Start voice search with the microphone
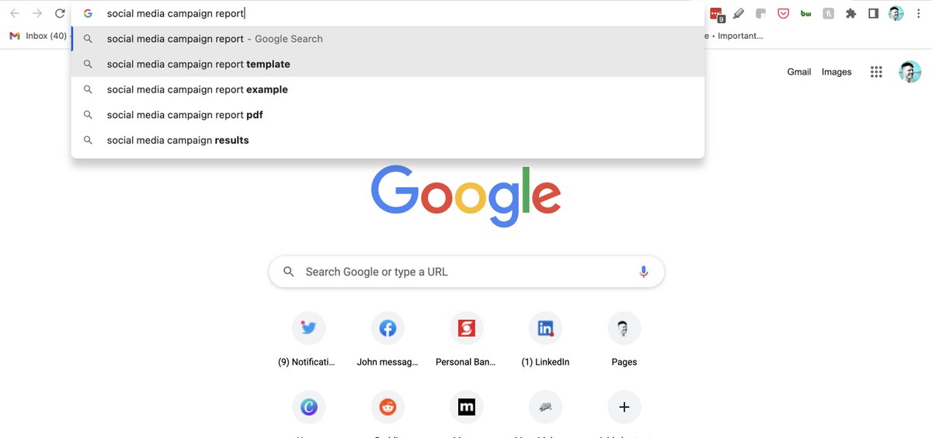The image size is (932, 438). [x=643, y=272]
